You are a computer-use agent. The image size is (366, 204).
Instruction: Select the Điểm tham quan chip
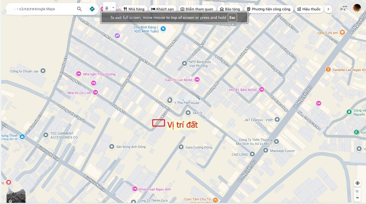(197, 9)
